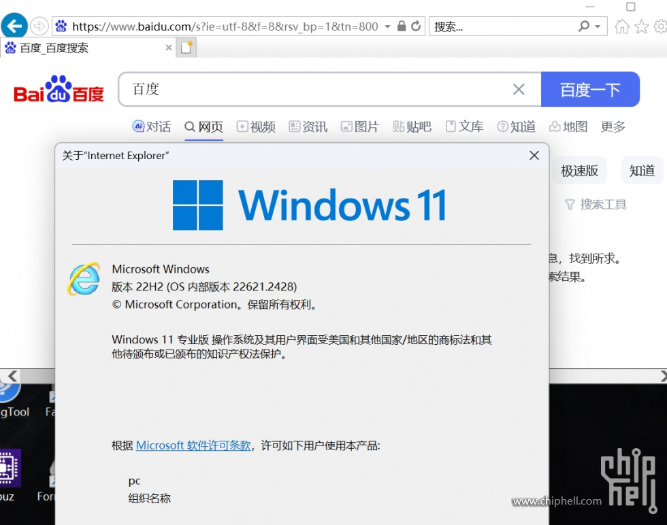Switch to the 贴吧 tab
Screen dimensions: 667x525
pyautogui.click(x=412, y=126)
